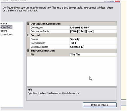Close the task editor window

[117, 1]
